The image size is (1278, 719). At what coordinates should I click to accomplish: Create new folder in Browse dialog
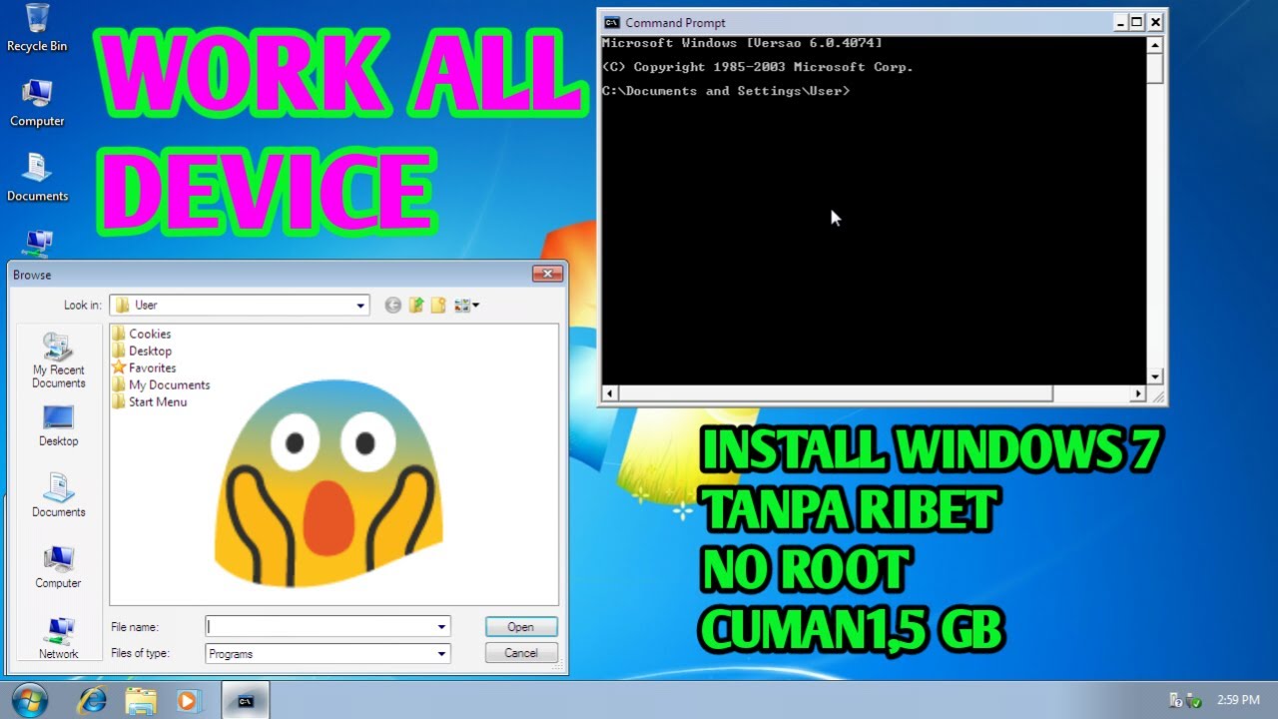(x=438, y=306)
